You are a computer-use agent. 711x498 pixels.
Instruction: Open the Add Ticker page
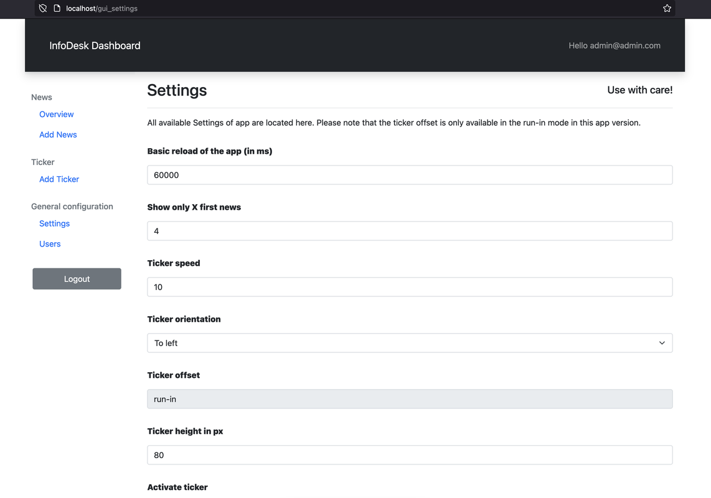tap(59, 179)
